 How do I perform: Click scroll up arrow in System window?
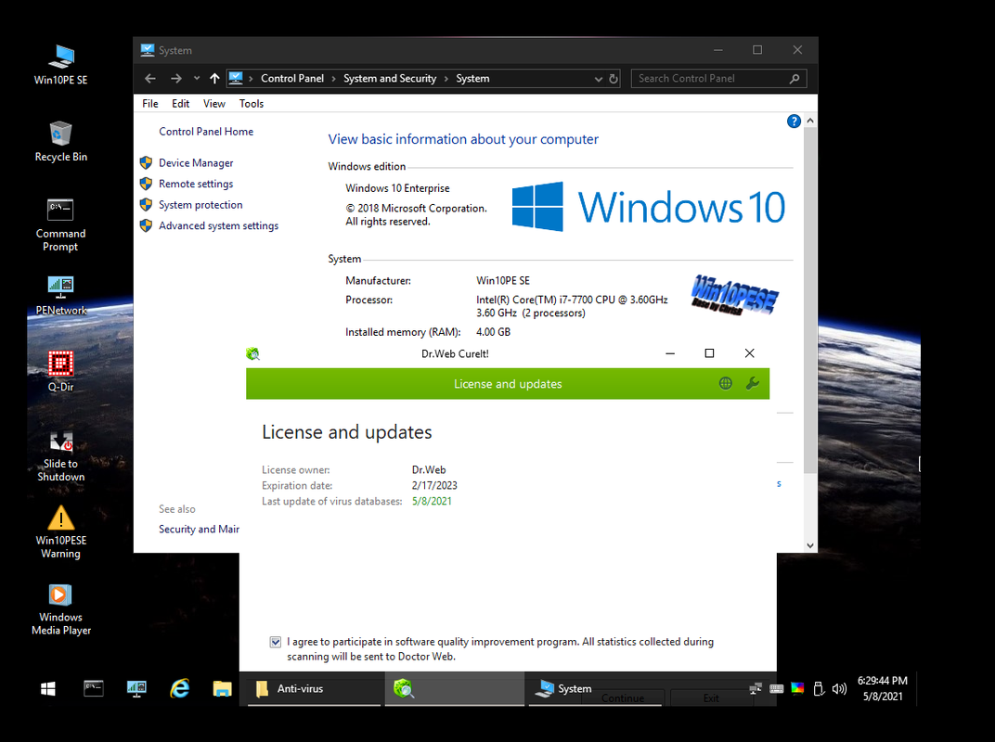pyautogui.click(x=810, y=121)
